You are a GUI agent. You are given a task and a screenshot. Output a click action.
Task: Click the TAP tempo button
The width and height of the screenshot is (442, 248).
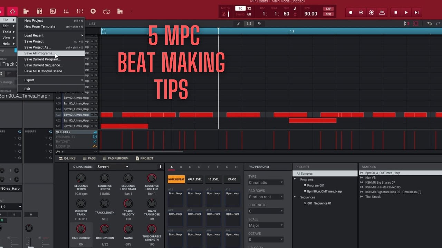coord(328,9)
